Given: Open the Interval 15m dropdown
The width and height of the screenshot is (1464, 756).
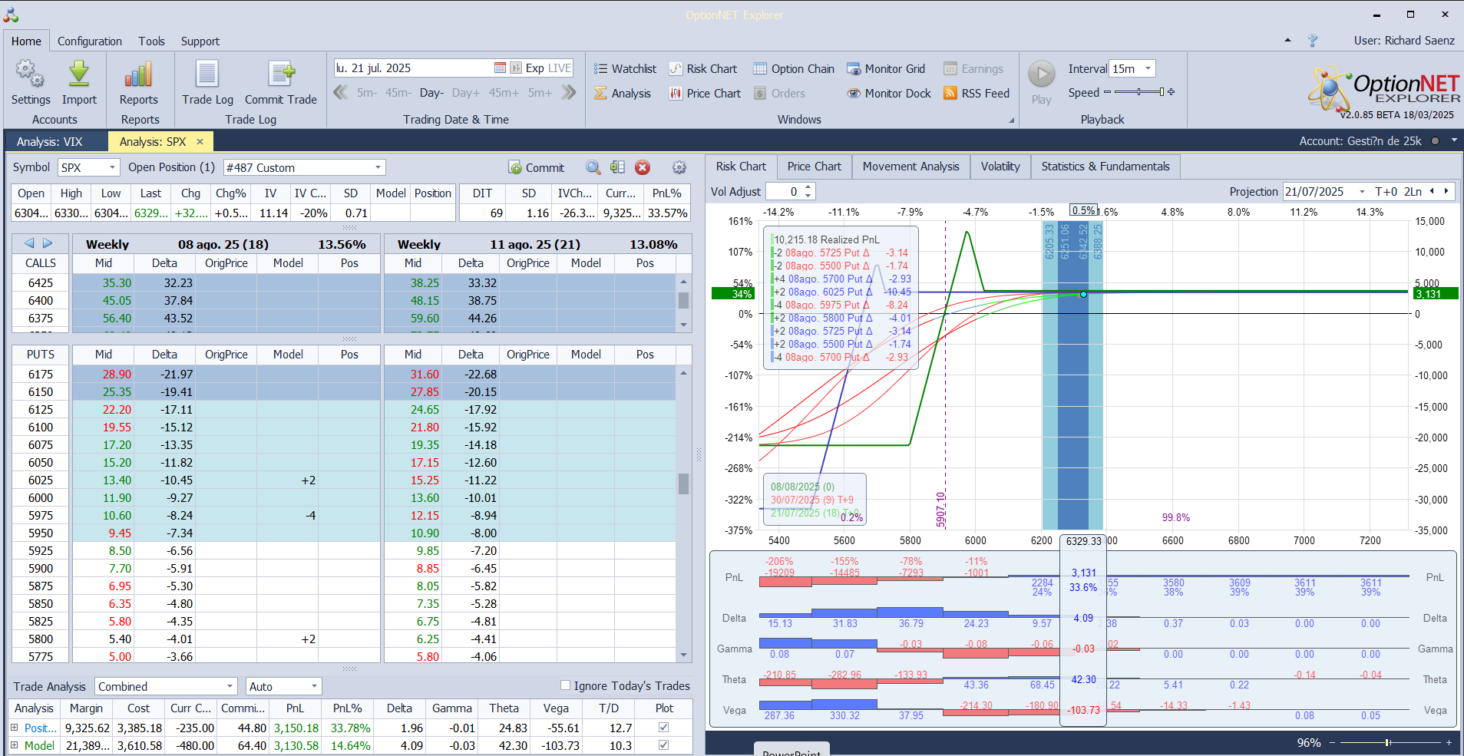Looking at the screenshot, I should [1148, 68].
